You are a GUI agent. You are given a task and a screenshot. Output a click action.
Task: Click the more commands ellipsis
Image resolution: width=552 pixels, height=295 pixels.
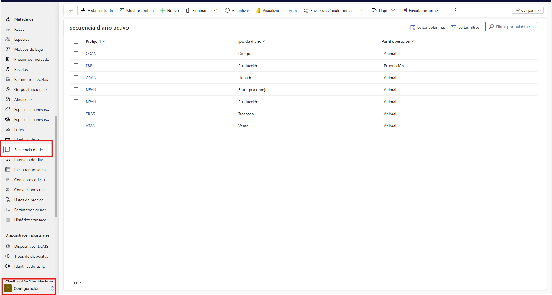click(x=455, y=11)
